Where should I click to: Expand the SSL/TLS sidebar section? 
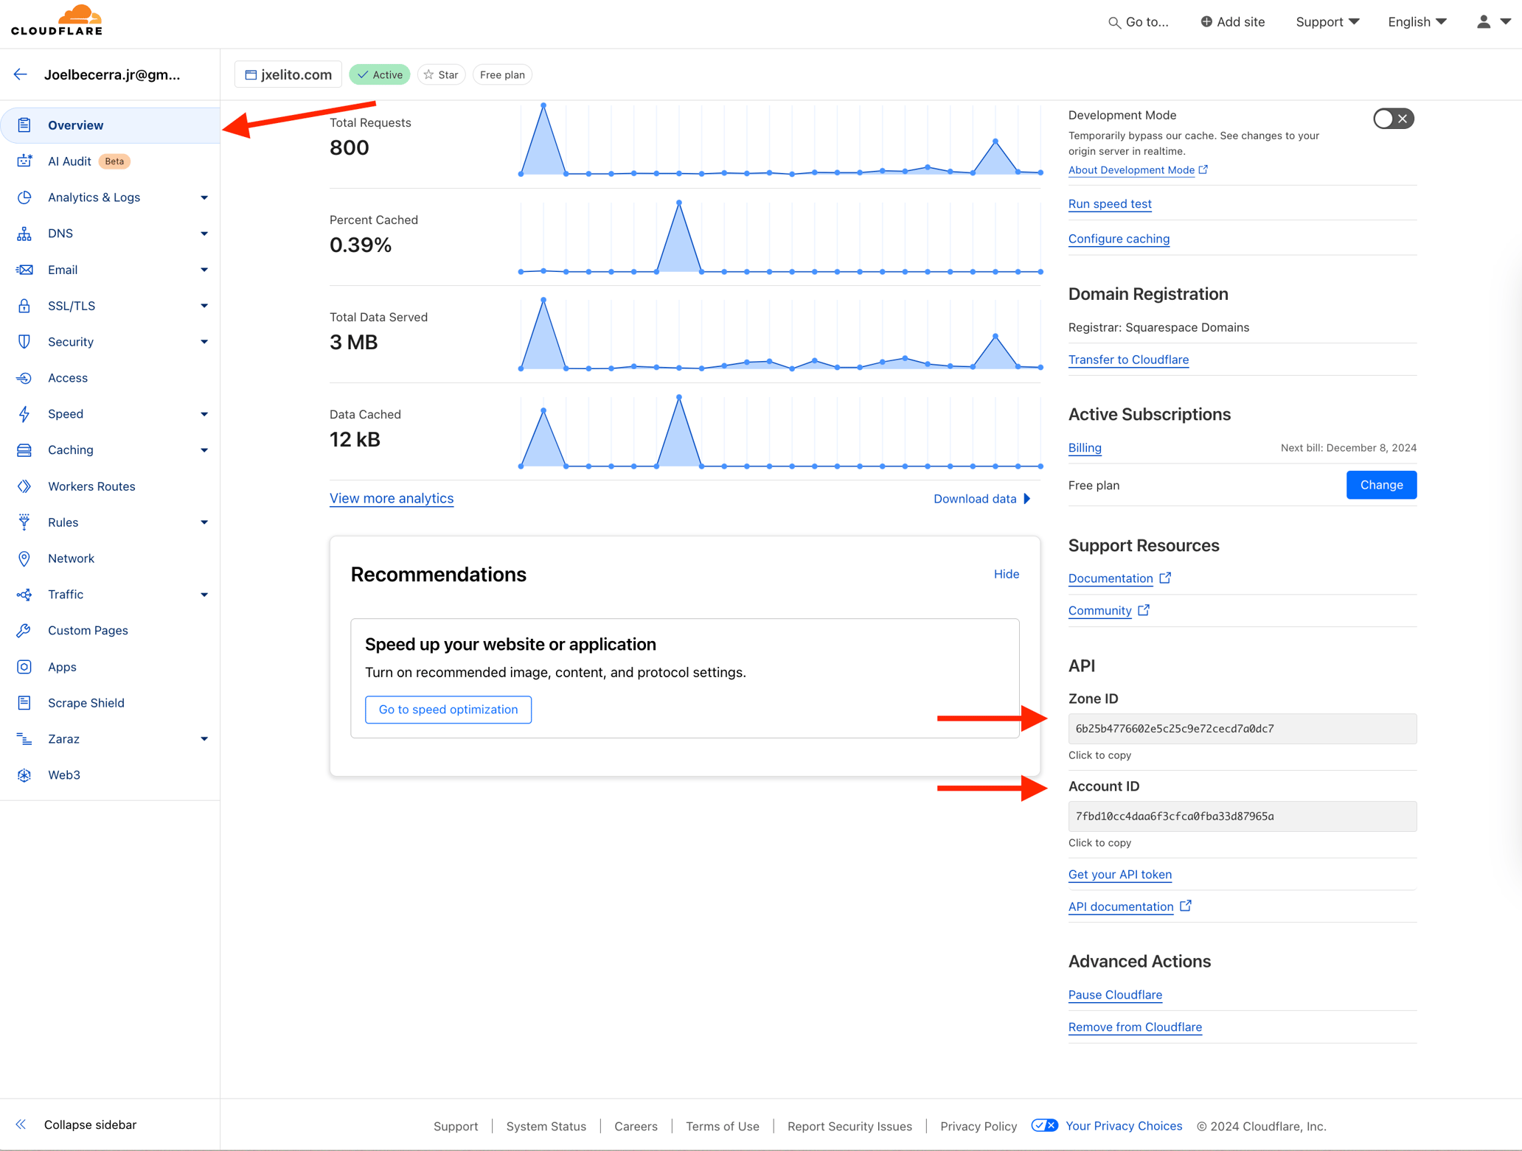204,306
